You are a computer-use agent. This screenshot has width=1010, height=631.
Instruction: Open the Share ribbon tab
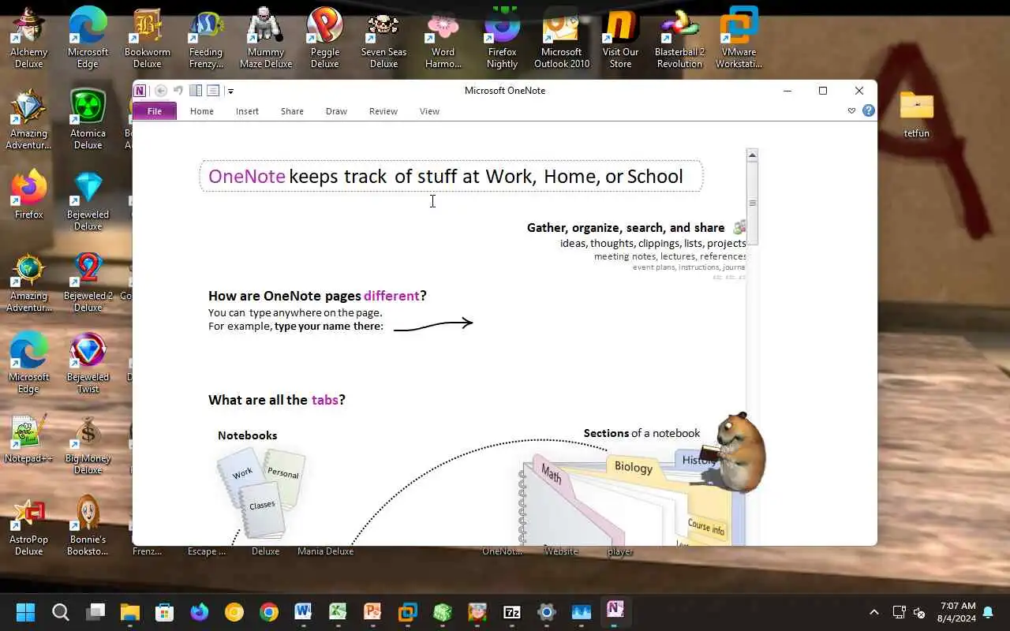pyautogui.click(x=292, y=111)
